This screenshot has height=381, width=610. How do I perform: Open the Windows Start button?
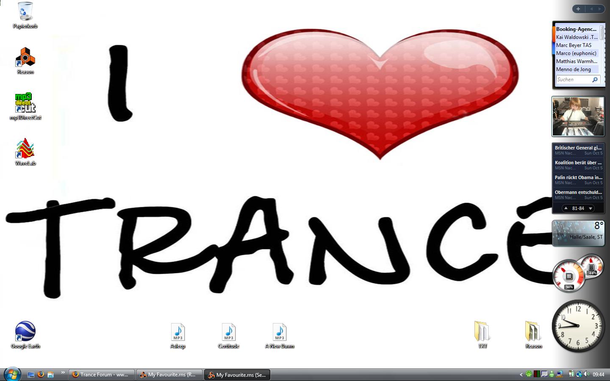click(12, 374)
